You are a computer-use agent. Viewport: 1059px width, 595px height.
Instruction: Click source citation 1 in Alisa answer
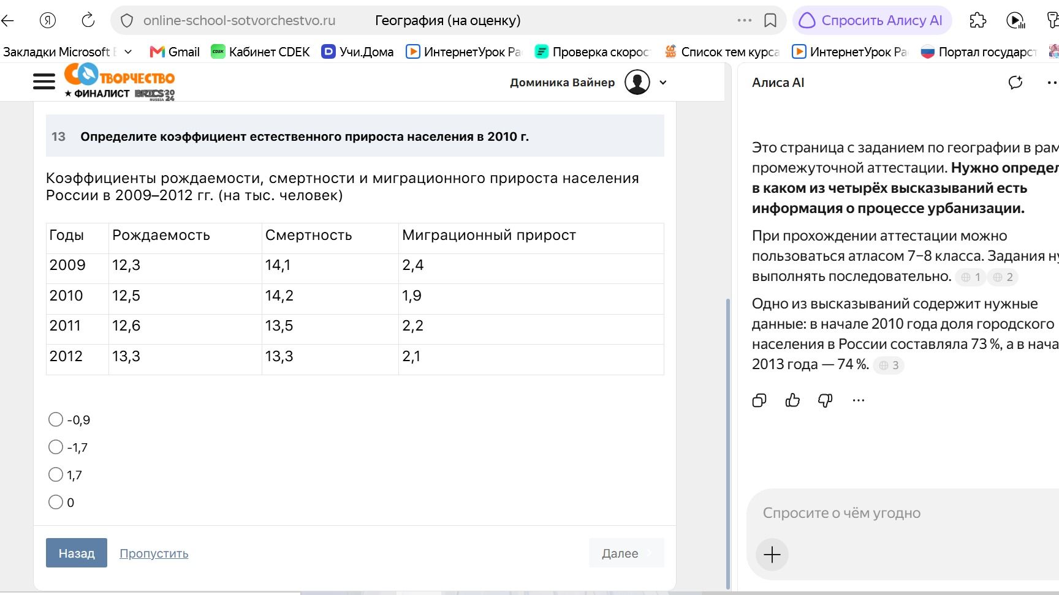(x=971, y=277)
